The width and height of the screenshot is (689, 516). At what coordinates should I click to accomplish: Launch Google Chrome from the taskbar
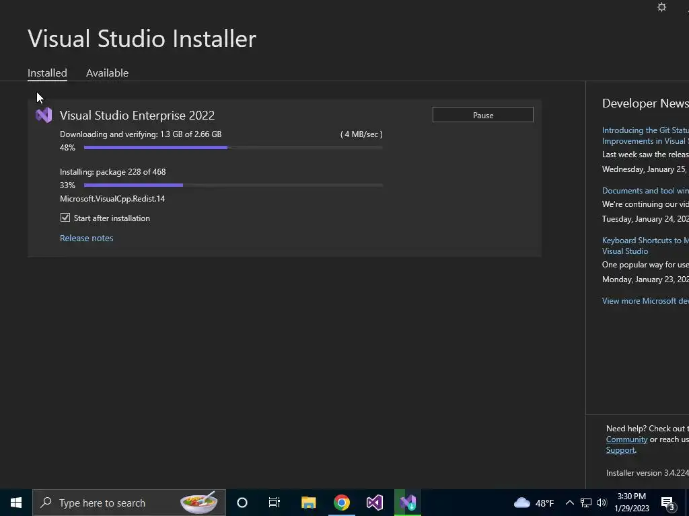tap(341, 503)
